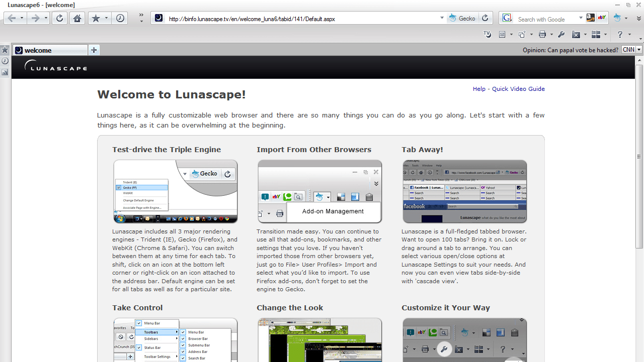The height and width of the screenshot is (362, 644).
Task: Open the Quick Video Guide link
Action: click(518, 89)
